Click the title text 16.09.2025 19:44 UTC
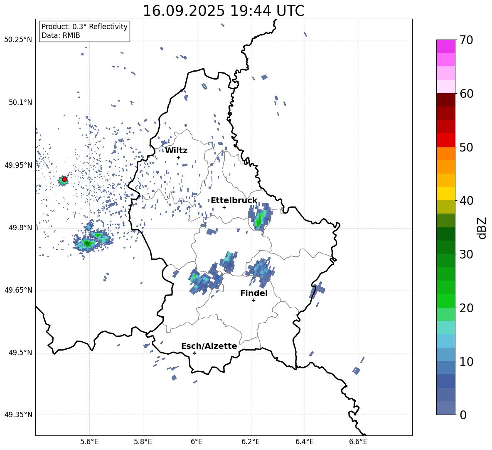The width and height of the screenshot is (492, 450). point(224,11)
